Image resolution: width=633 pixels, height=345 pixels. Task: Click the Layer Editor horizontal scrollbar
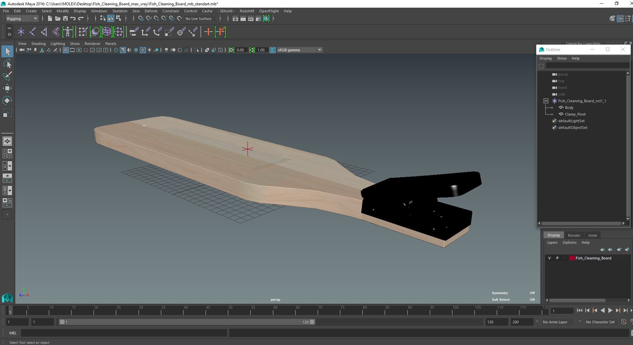point(577,300)
